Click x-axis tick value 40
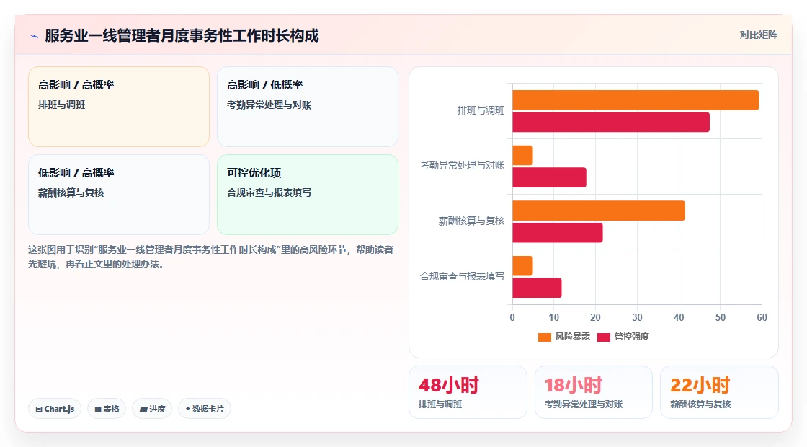 tap(679, 318)
